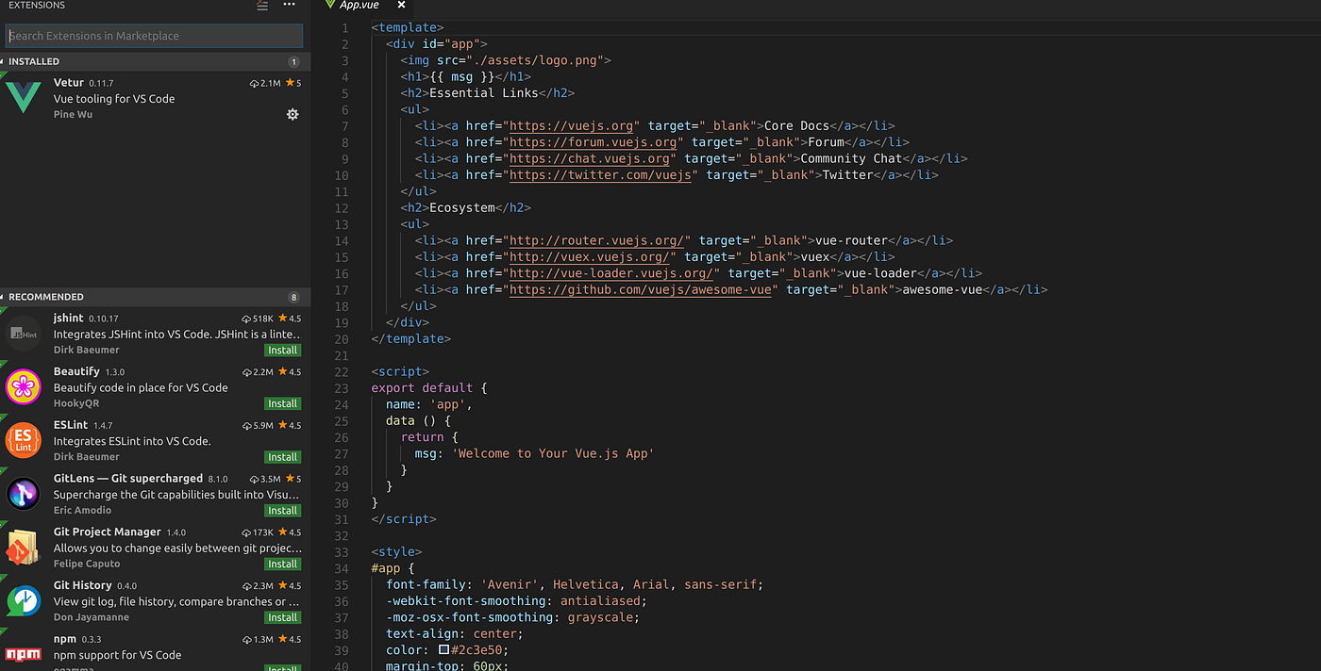The image size is (1321, 671).
Task: Switch to the App.vue tab
Action: (359, 5)
